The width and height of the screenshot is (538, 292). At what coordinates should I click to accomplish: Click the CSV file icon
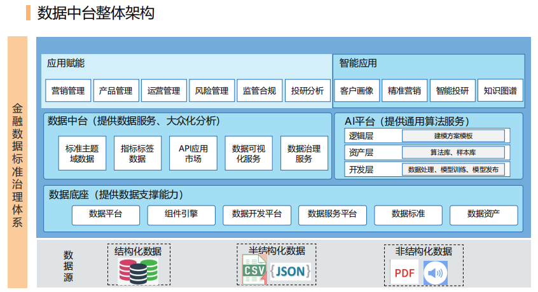[254, 270]
